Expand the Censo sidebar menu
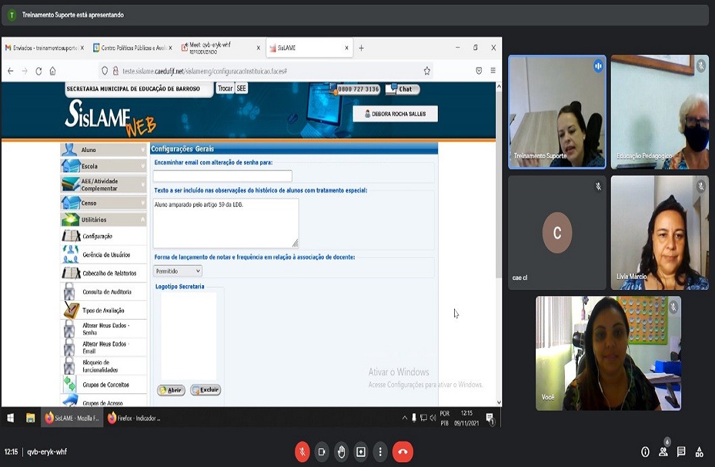 [x=103, y=203]
